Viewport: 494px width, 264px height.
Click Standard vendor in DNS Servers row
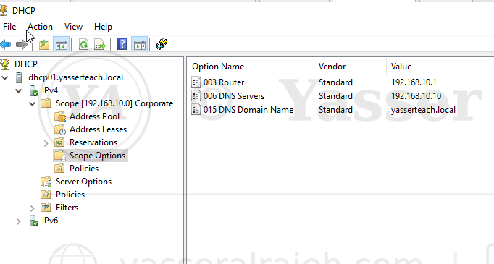click(335, 96)
